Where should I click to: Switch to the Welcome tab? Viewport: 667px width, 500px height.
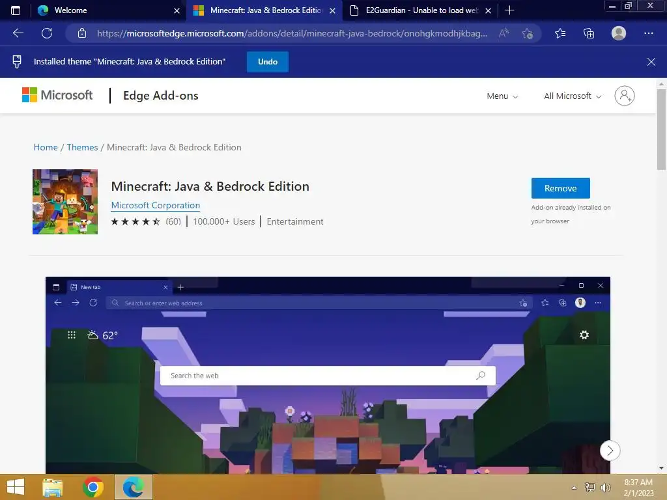coord(109,10)
